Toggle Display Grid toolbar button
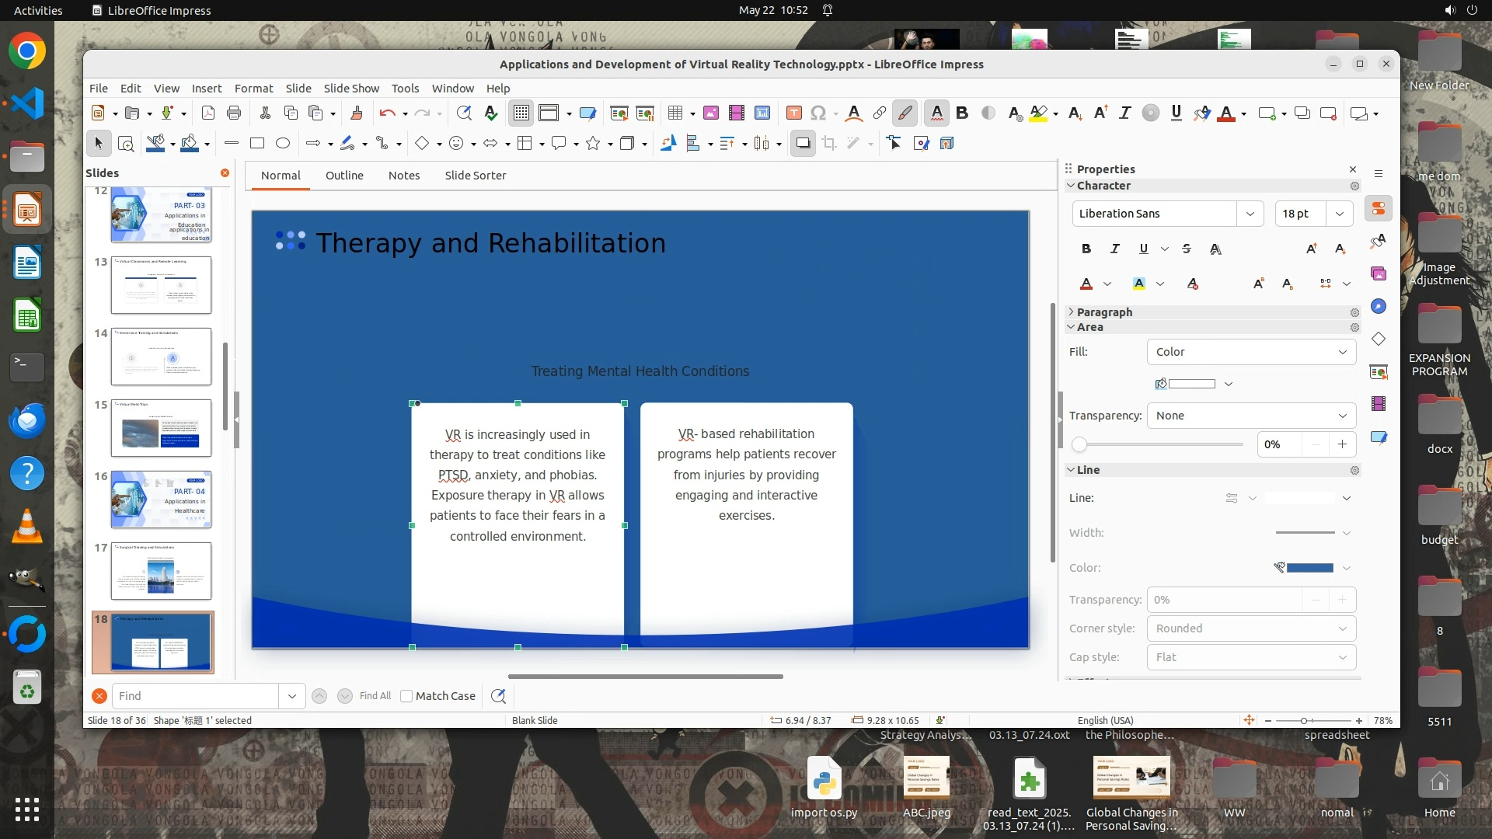Viewport: 1492px width, 839px height. coord(521,113)
